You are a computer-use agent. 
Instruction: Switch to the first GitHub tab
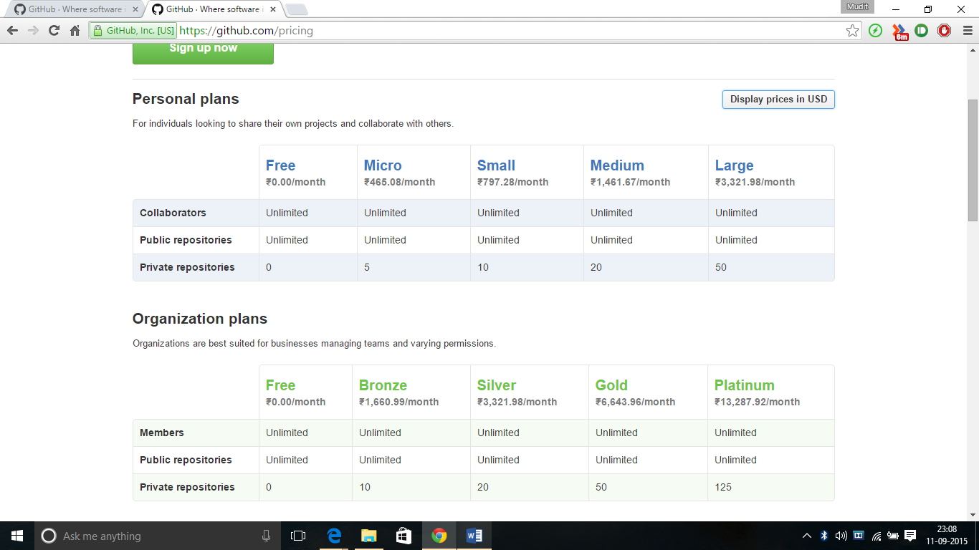[x=73, y=9]
